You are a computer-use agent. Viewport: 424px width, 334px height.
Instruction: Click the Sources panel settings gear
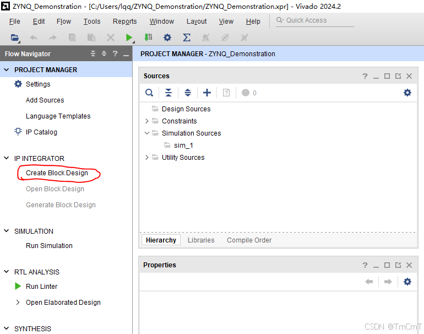tap(407, 93)
